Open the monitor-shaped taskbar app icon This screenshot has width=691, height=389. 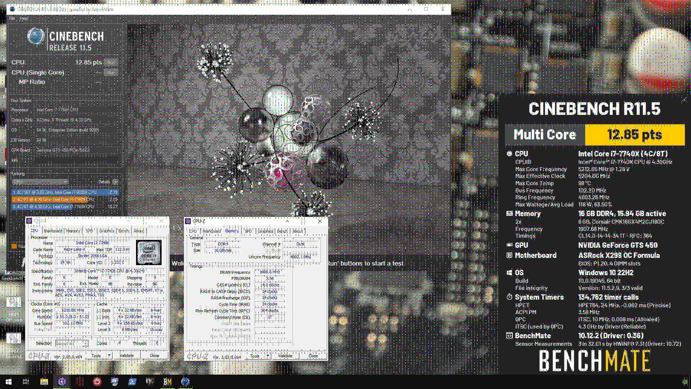point(114,382)
